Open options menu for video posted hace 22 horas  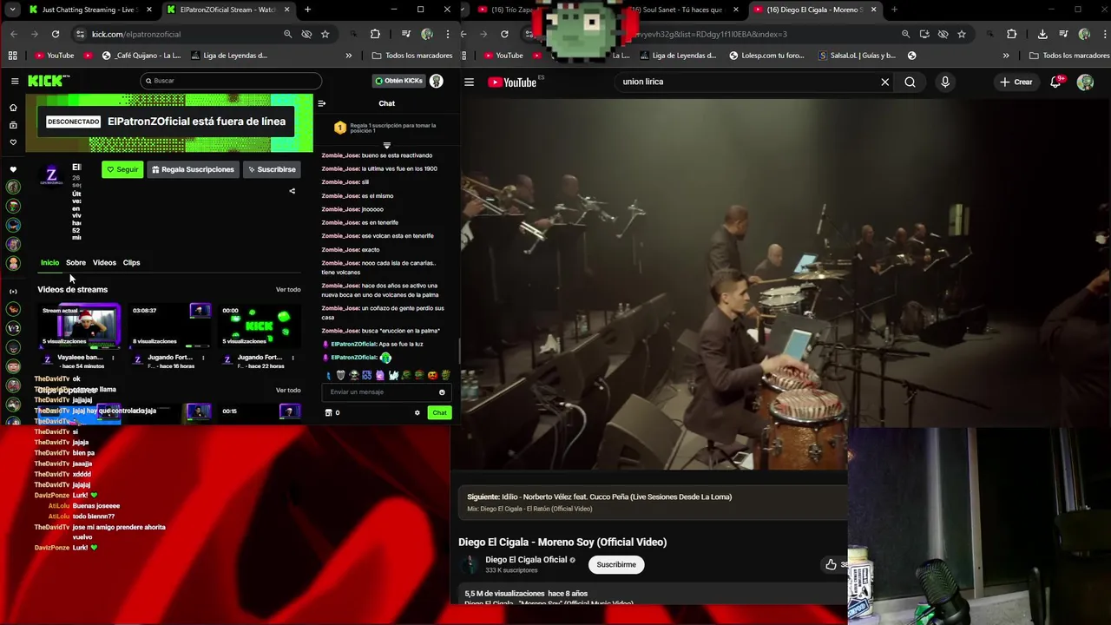pyautogui.click(x=293, y=358)
